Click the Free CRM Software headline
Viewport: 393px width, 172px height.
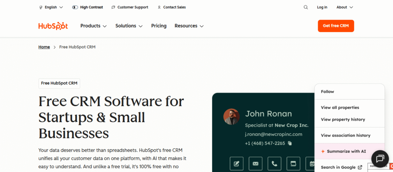click(x=111, y=117)
